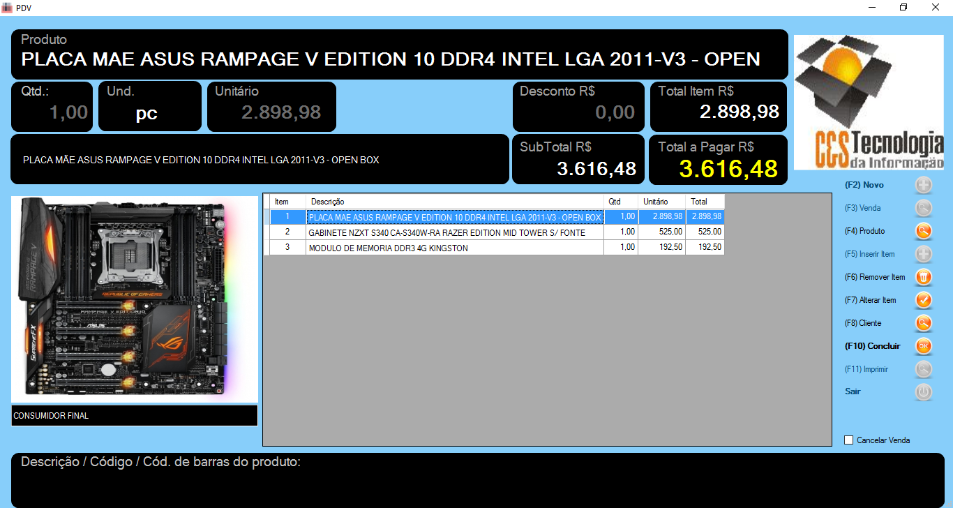
Task: Click the power icon beside Sair
Action: click(x=923, y=392)
